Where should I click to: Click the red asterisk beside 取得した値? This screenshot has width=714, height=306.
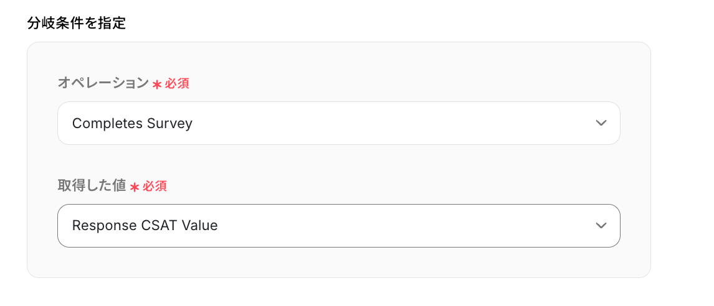tap(135, 187)
